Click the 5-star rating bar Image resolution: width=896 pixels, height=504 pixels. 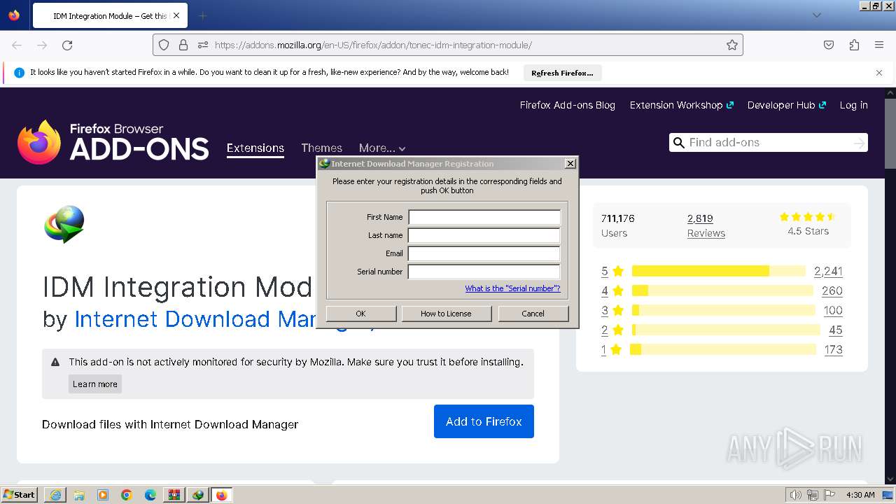tap(719, 271)
